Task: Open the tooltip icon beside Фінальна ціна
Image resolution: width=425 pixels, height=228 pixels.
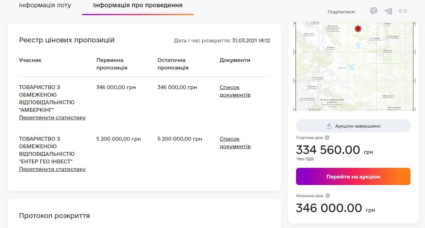Action: (x=327, y=195)
